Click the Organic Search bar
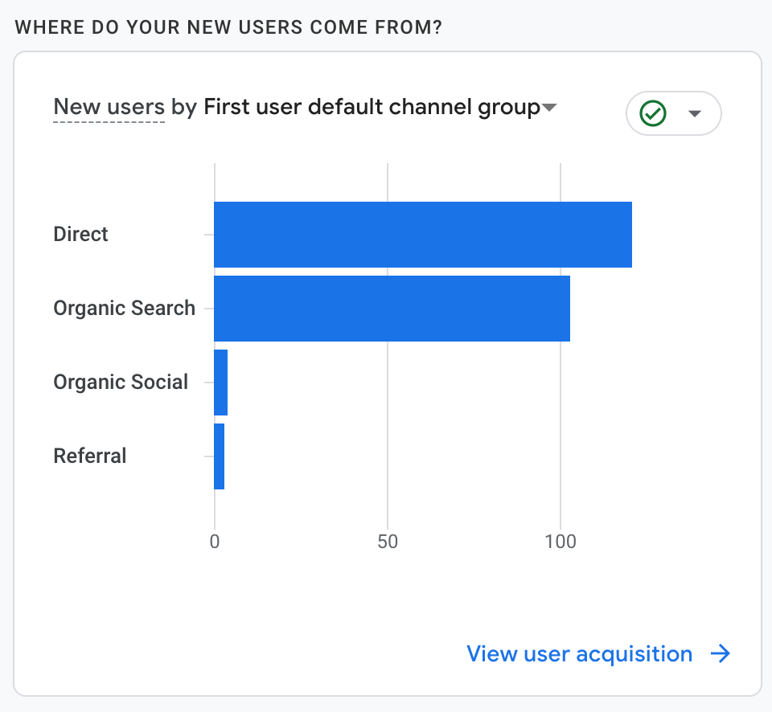 coord(392,309)
